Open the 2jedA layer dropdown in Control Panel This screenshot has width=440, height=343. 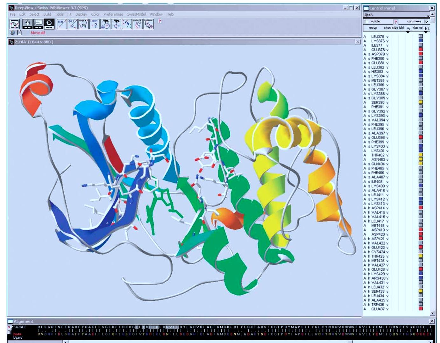point(428,16)
